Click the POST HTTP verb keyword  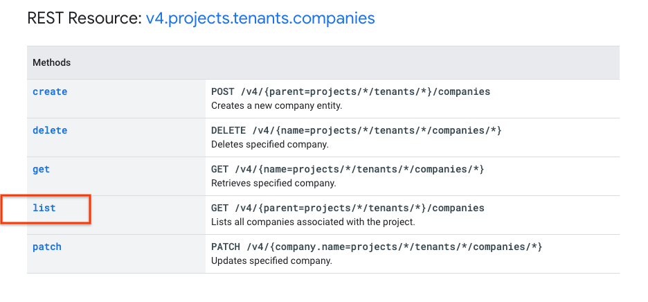point(223,91)
